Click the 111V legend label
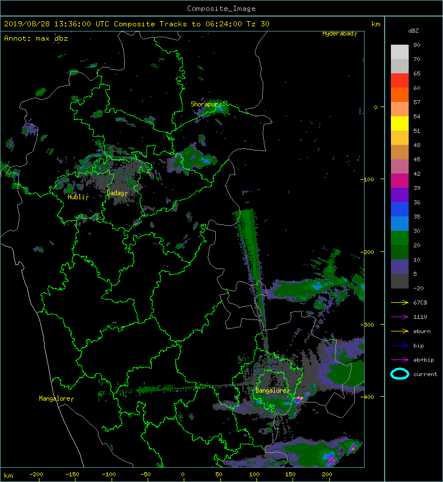This screenshot has width=443, height=482. coord(420,317)
